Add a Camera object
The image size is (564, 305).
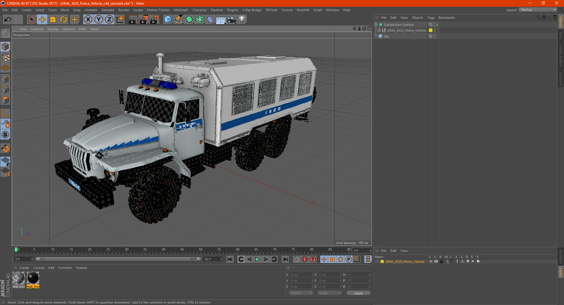click(231, 20)
